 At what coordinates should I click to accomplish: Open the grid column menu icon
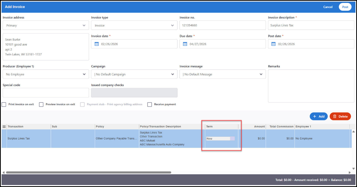point(4,127)
